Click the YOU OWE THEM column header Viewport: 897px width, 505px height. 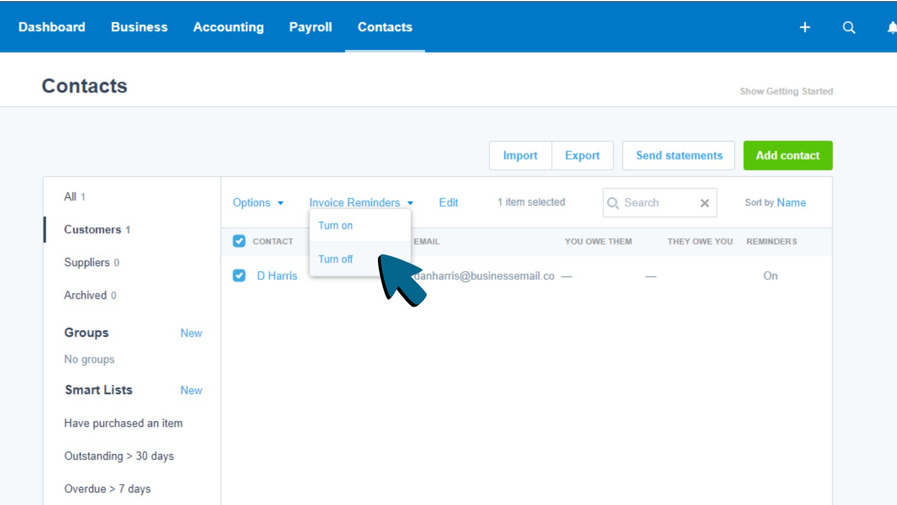[598, 242]
